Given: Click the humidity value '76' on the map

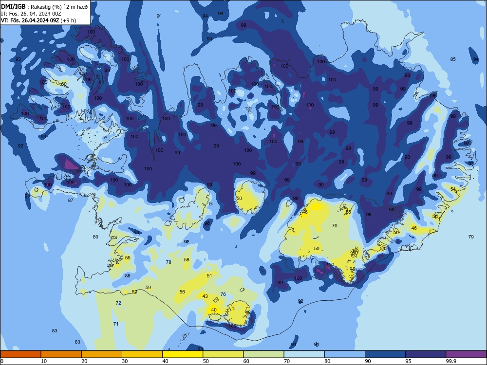Looking at the screenshot, I should click(223, 294).
